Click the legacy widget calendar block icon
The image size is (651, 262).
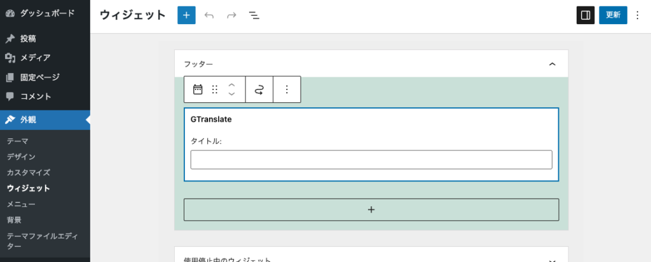coord(198,89)
